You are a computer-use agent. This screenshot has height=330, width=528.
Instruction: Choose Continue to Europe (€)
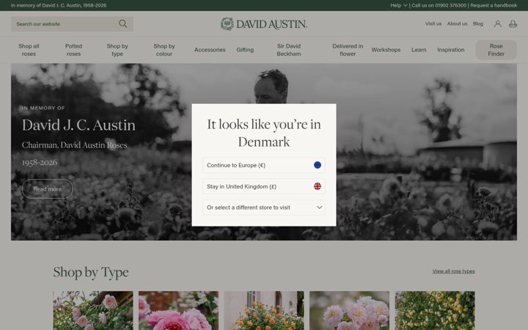click(264, 165)
